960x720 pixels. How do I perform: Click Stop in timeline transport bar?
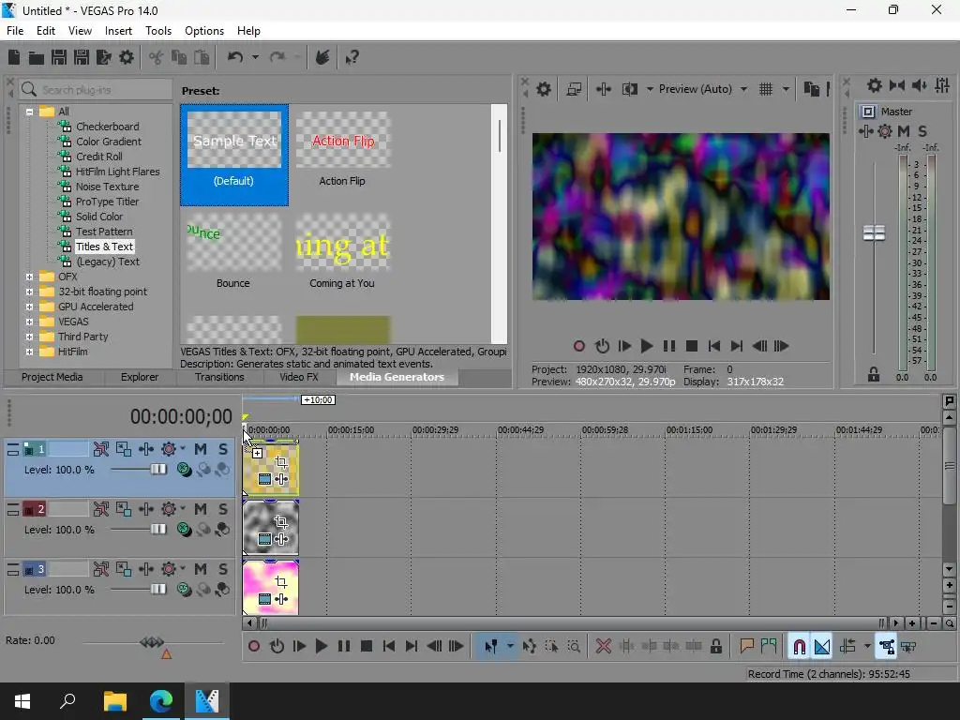click(367, 647)
